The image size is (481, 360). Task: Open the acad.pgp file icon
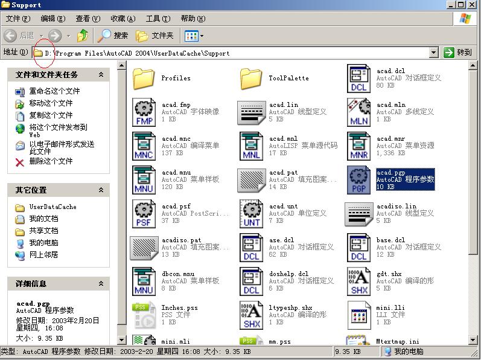[358, 180]
